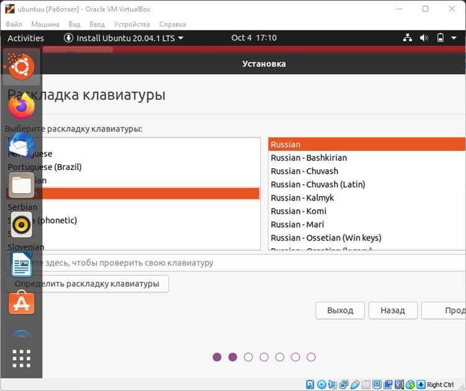Show Applications grid in the dock
Image resolution: width=466 pixels, height=391 pixels.
click(x=21, y=358)
